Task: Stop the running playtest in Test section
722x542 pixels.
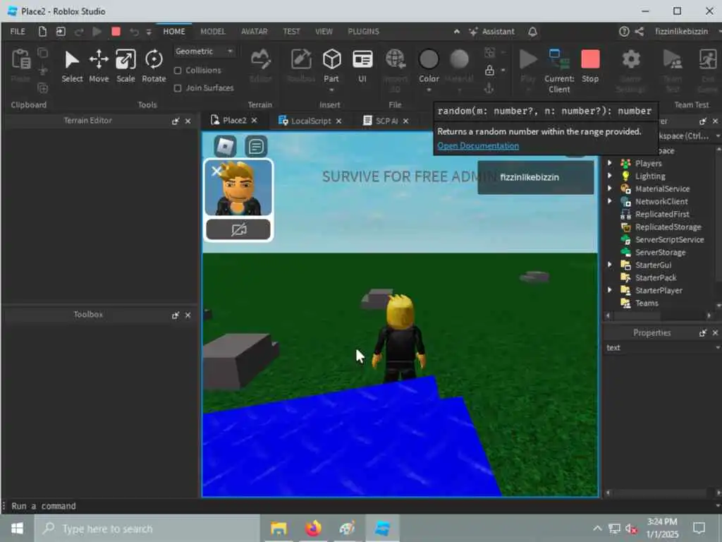Action: tap(590, 66)
